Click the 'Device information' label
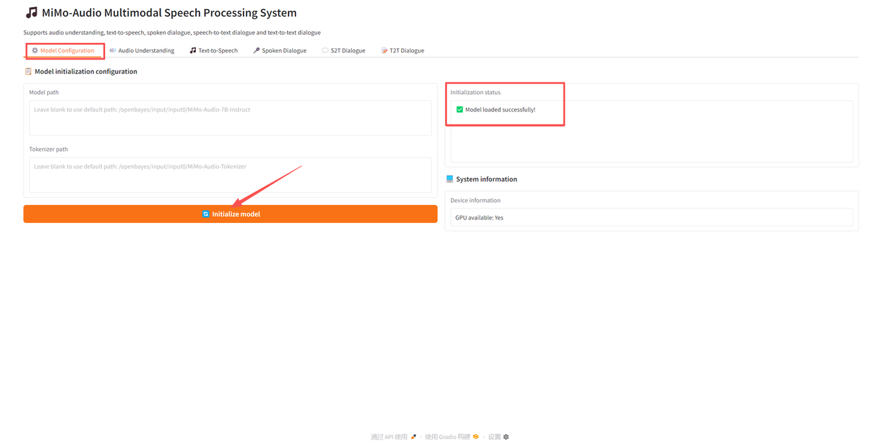886x443 pixels. pyautogui.click(x=476, y=200)
